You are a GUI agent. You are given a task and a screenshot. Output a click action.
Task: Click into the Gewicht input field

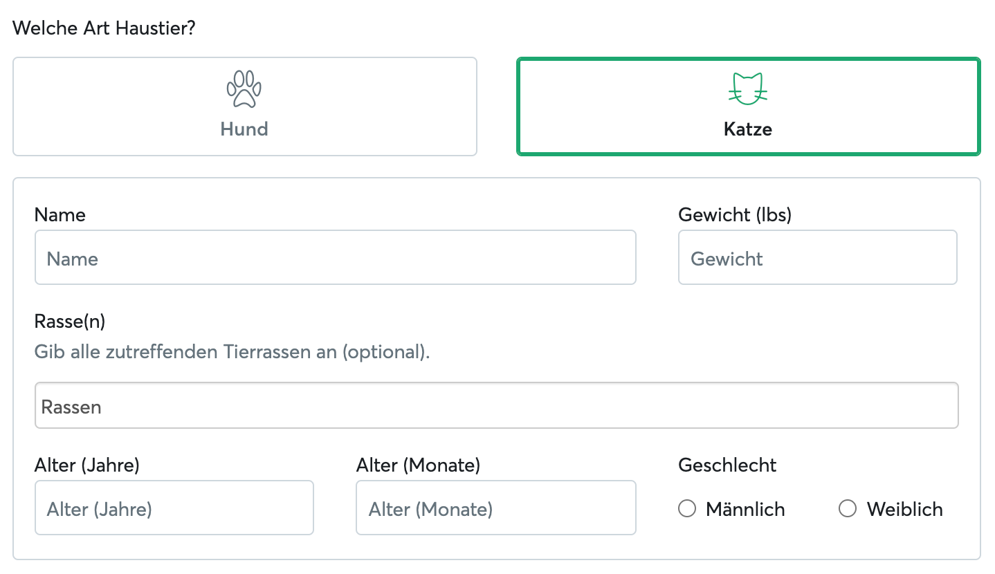[817, 258]
